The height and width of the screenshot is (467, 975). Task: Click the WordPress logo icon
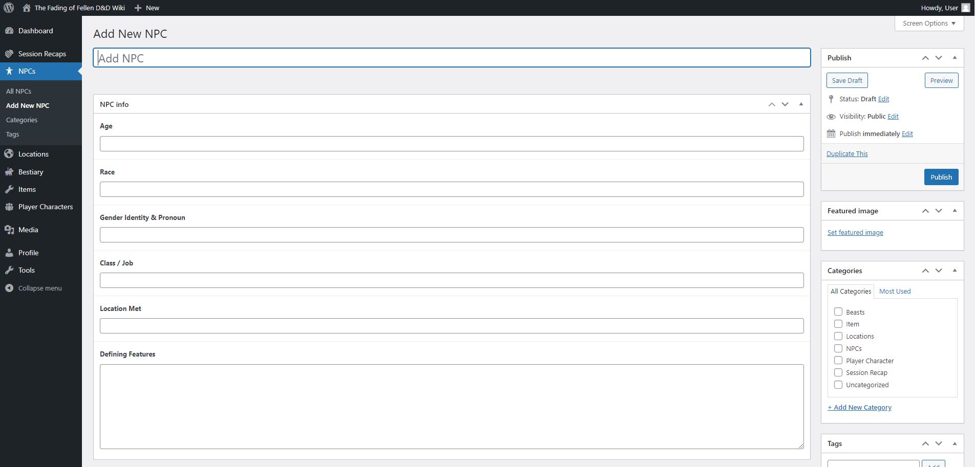(9, 8)
